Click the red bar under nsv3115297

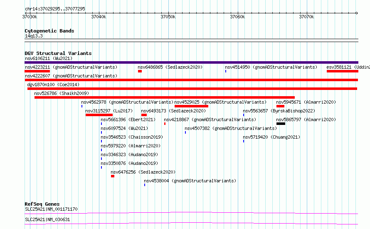coord(99,115)
